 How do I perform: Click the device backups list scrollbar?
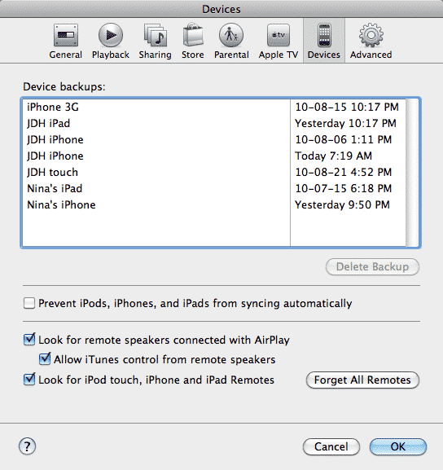click(412, 173)
